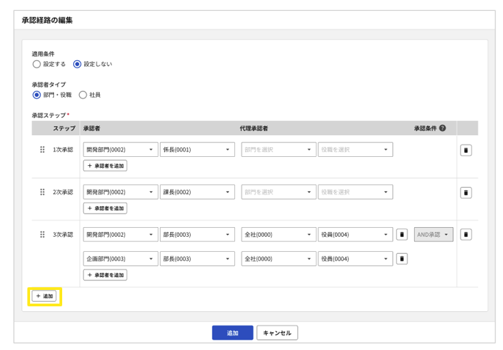Delete the 3次承認 step via far-right trash icon

[x=465, y=235]
